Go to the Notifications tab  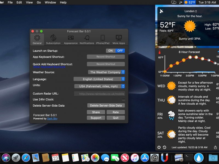87,40
